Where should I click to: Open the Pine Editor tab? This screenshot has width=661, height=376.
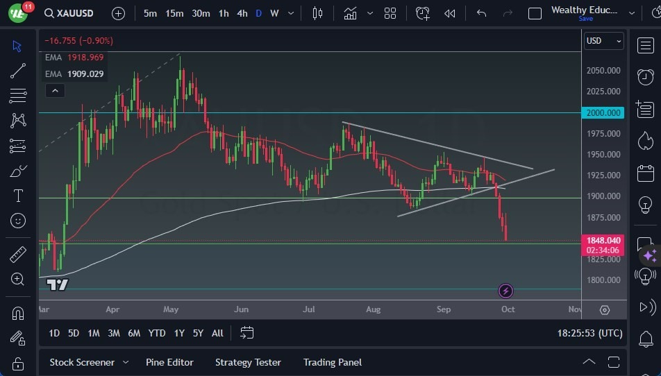coord(169,362)
